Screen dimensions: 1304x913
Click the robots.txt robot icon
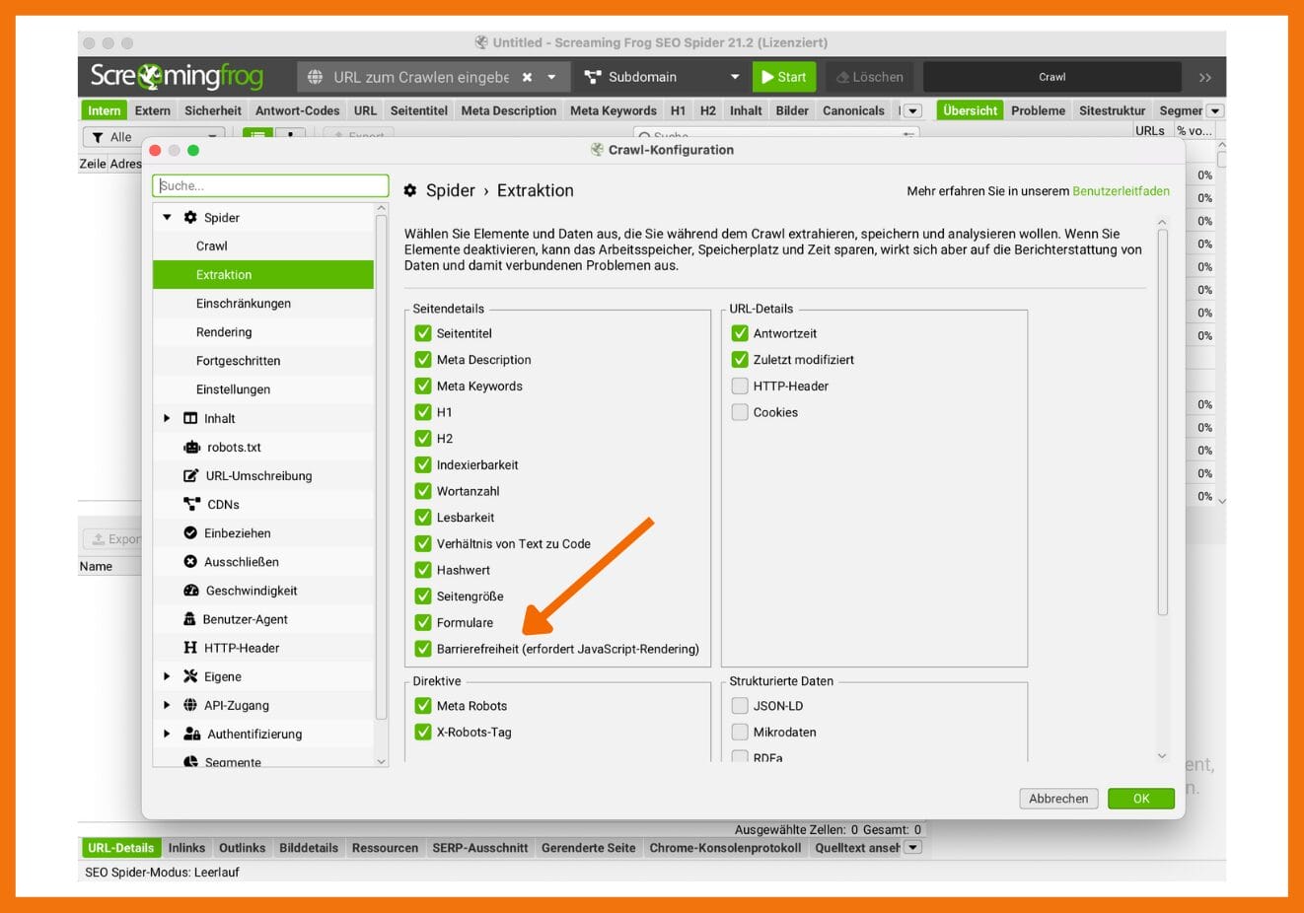coord(191,447)
